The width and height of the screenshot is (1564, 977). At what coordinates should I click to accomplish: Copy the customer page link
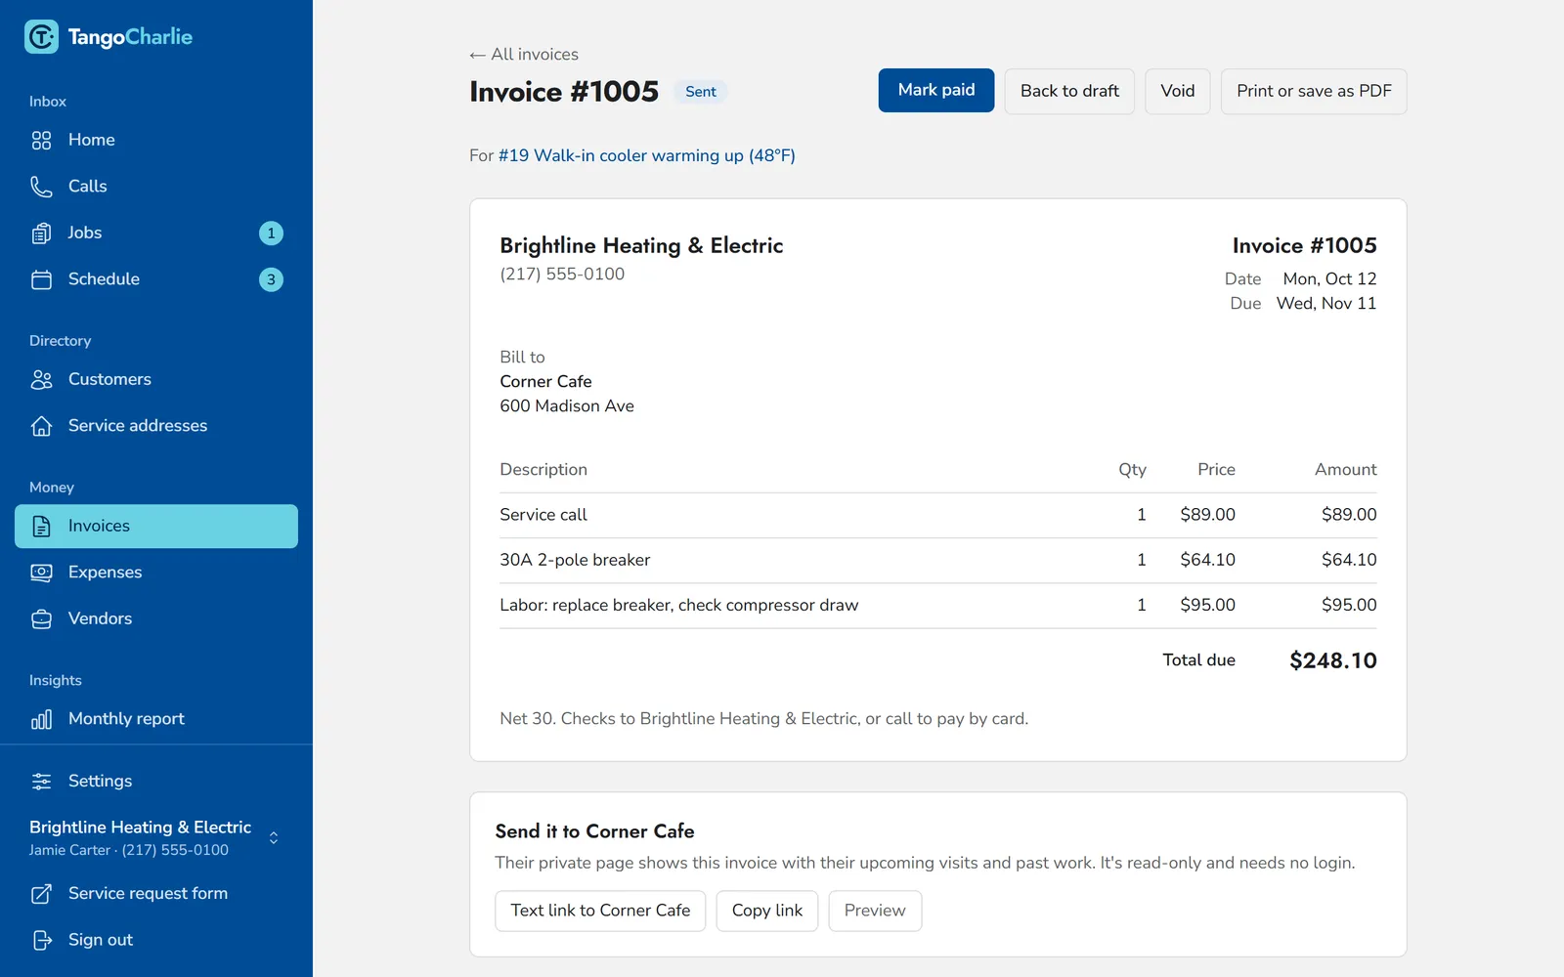coord(767,911)
